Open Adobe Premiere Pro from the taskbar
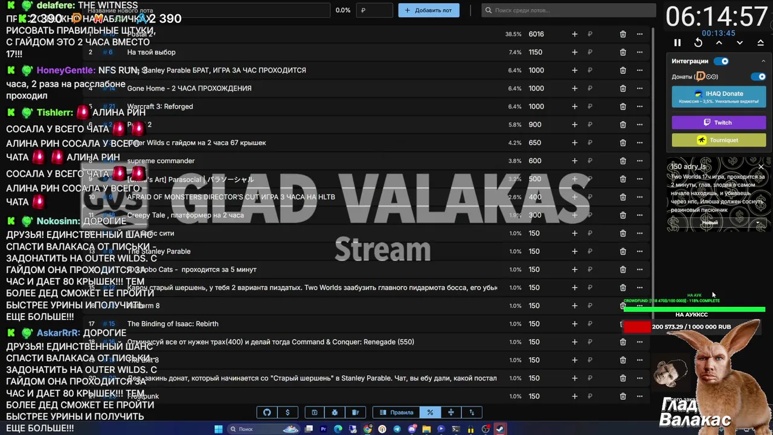 323,430
